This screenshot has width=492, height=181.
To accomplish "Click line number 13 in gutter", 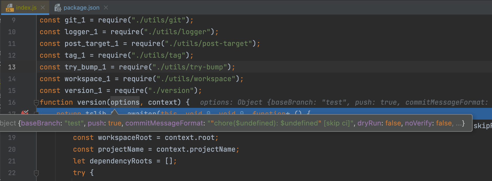I will (x=12, y=67).
